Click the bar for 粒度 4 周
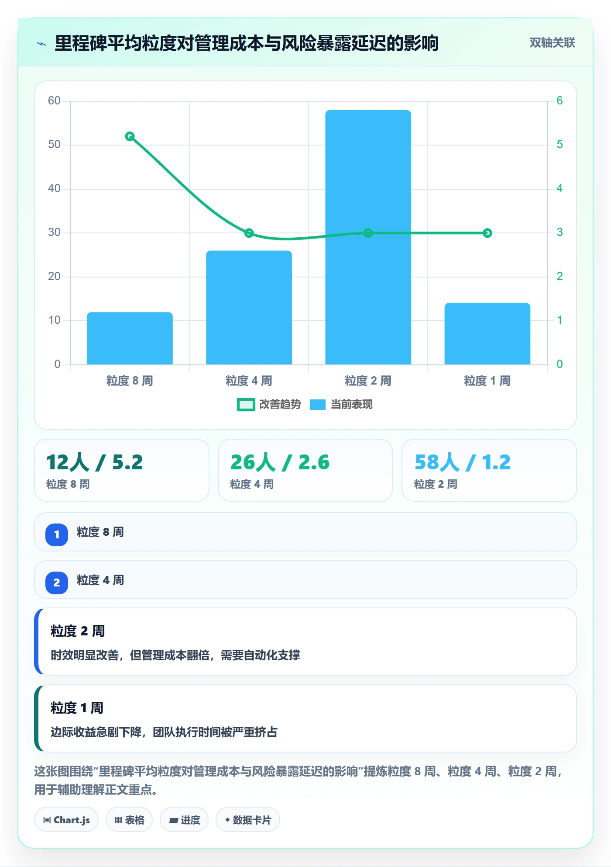The image size is (611, 867). 249,308
